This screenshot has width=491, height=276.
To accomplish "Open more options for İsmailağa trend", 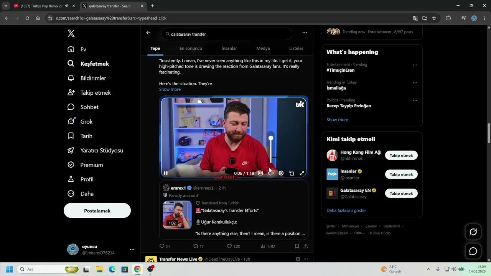I will coord(415,83).
